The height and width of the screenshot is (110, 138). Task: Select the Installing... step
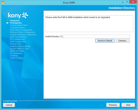14,56
